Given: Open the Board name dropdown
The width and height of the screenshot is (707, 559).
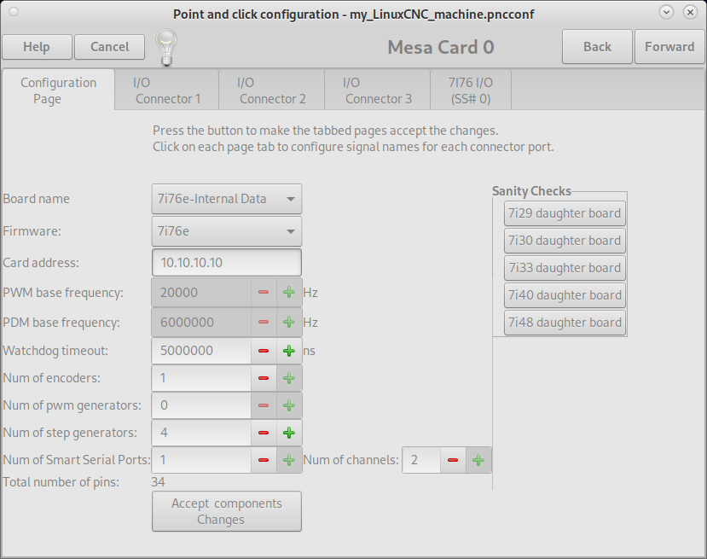Looking at the screenshot, I should point(227,199).
